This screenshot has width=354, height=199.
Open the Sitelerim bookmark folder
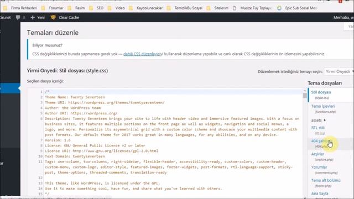(217, 8)
